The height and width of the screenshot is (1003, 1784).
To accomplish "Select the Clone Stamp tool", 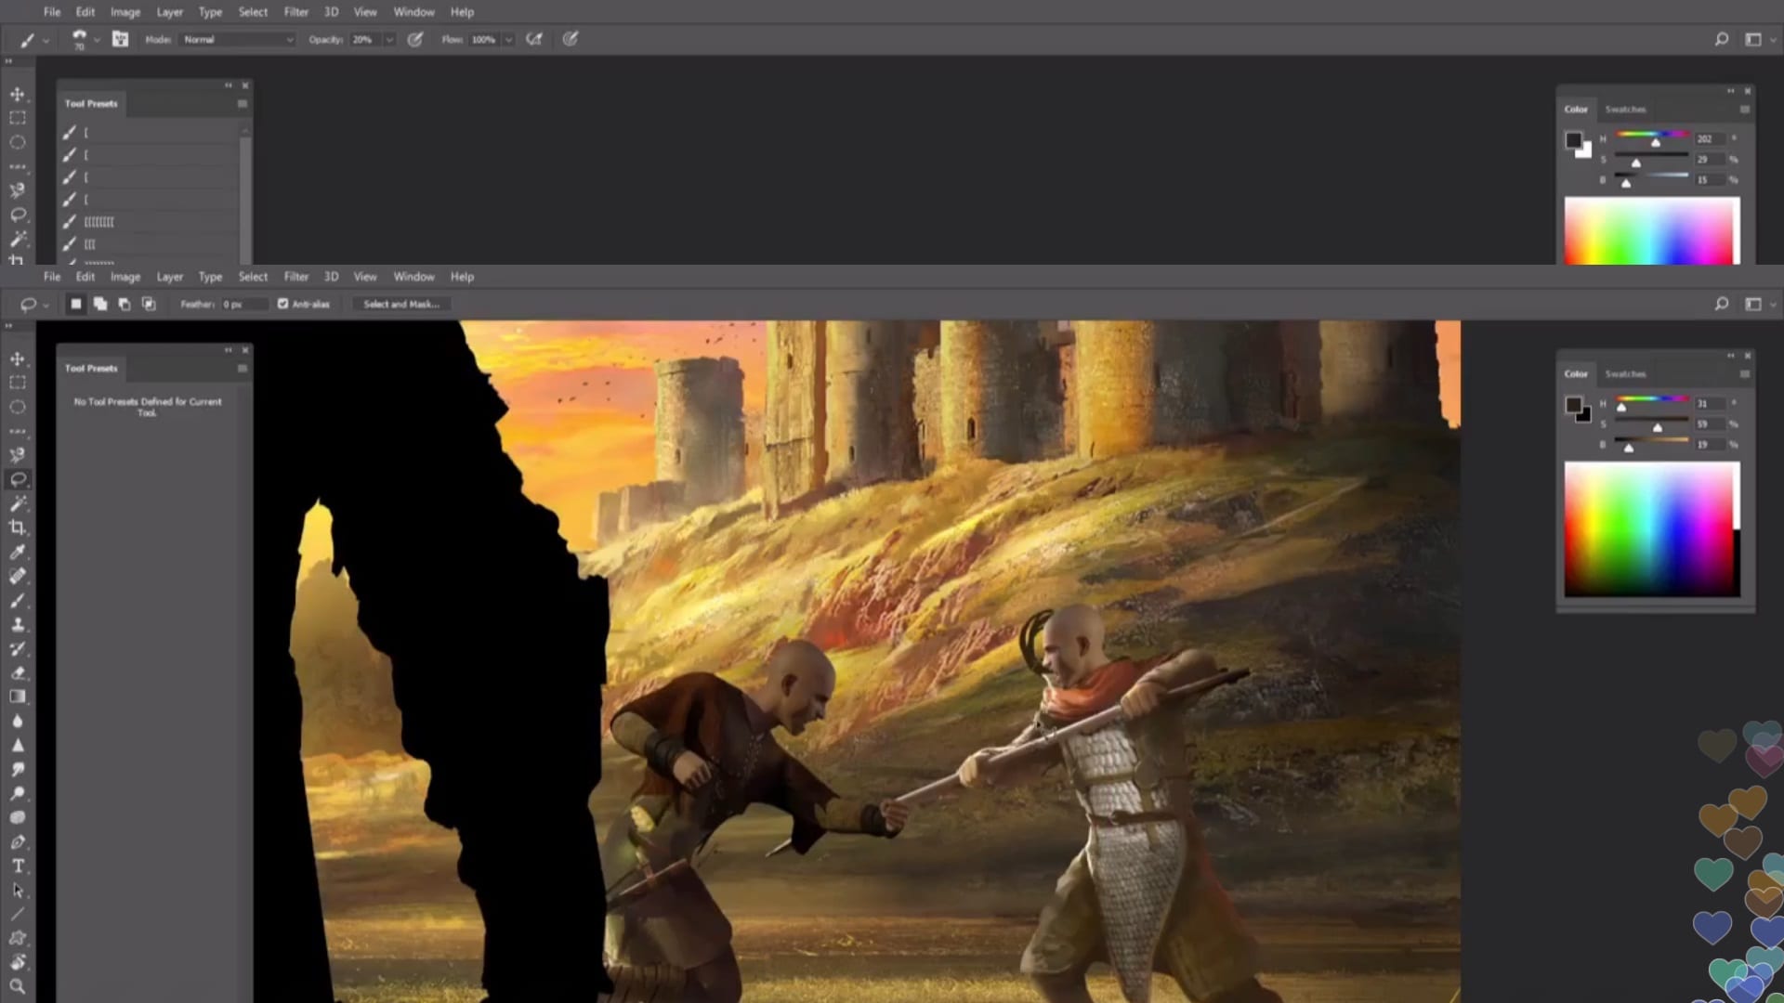I will click(18, 624).
